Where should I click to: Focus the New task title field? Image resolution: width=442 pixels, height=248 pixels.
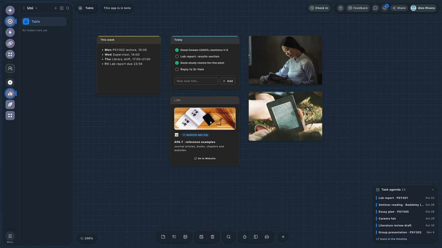pos(196,81)
